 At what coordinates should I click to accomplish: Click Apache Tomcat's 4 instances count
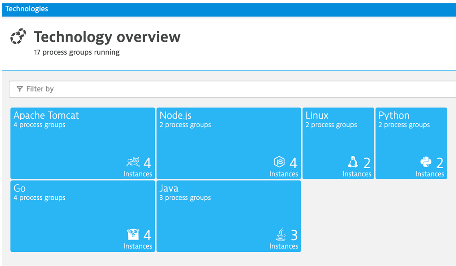click(148, 163)
